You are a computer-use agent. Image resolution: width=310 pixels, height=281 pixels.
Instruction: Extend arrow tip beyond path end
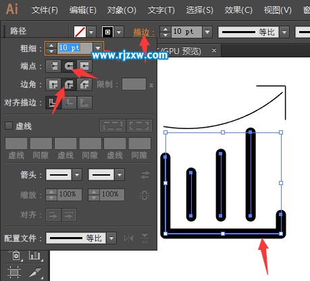(53, 215)
